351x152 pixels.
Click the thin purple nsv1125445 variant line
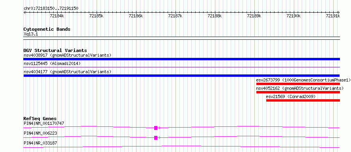(181, 67)
